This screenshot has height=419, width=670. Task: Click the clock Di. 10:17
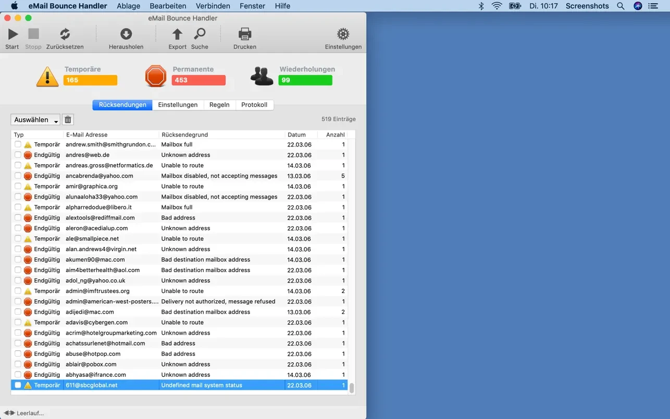pyautogui.click(x=543, y=6)
